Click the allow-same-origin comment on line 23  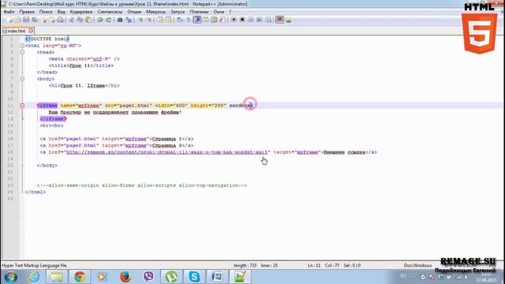142,185
